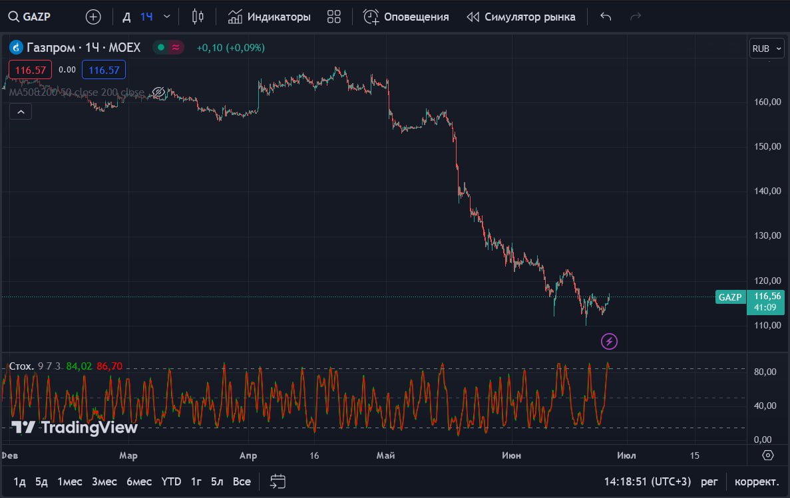This screenshot has width=790, height=498.
Task: Open the рег session menu
Action: [x=709, y=482]
